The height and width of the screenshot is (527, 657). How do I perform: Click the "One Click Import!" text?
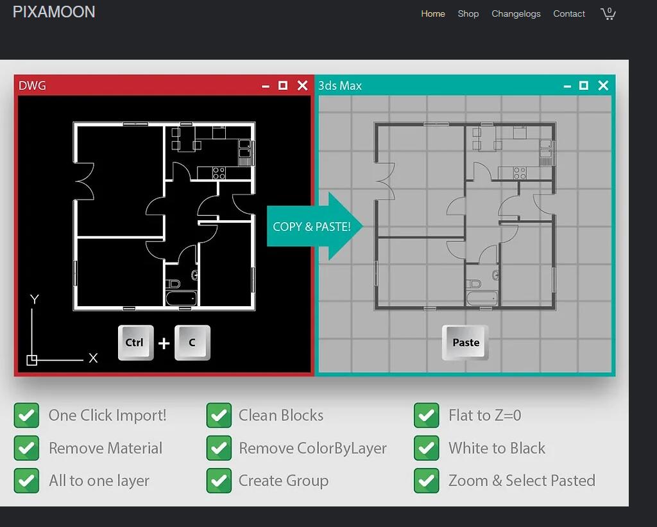107,415
